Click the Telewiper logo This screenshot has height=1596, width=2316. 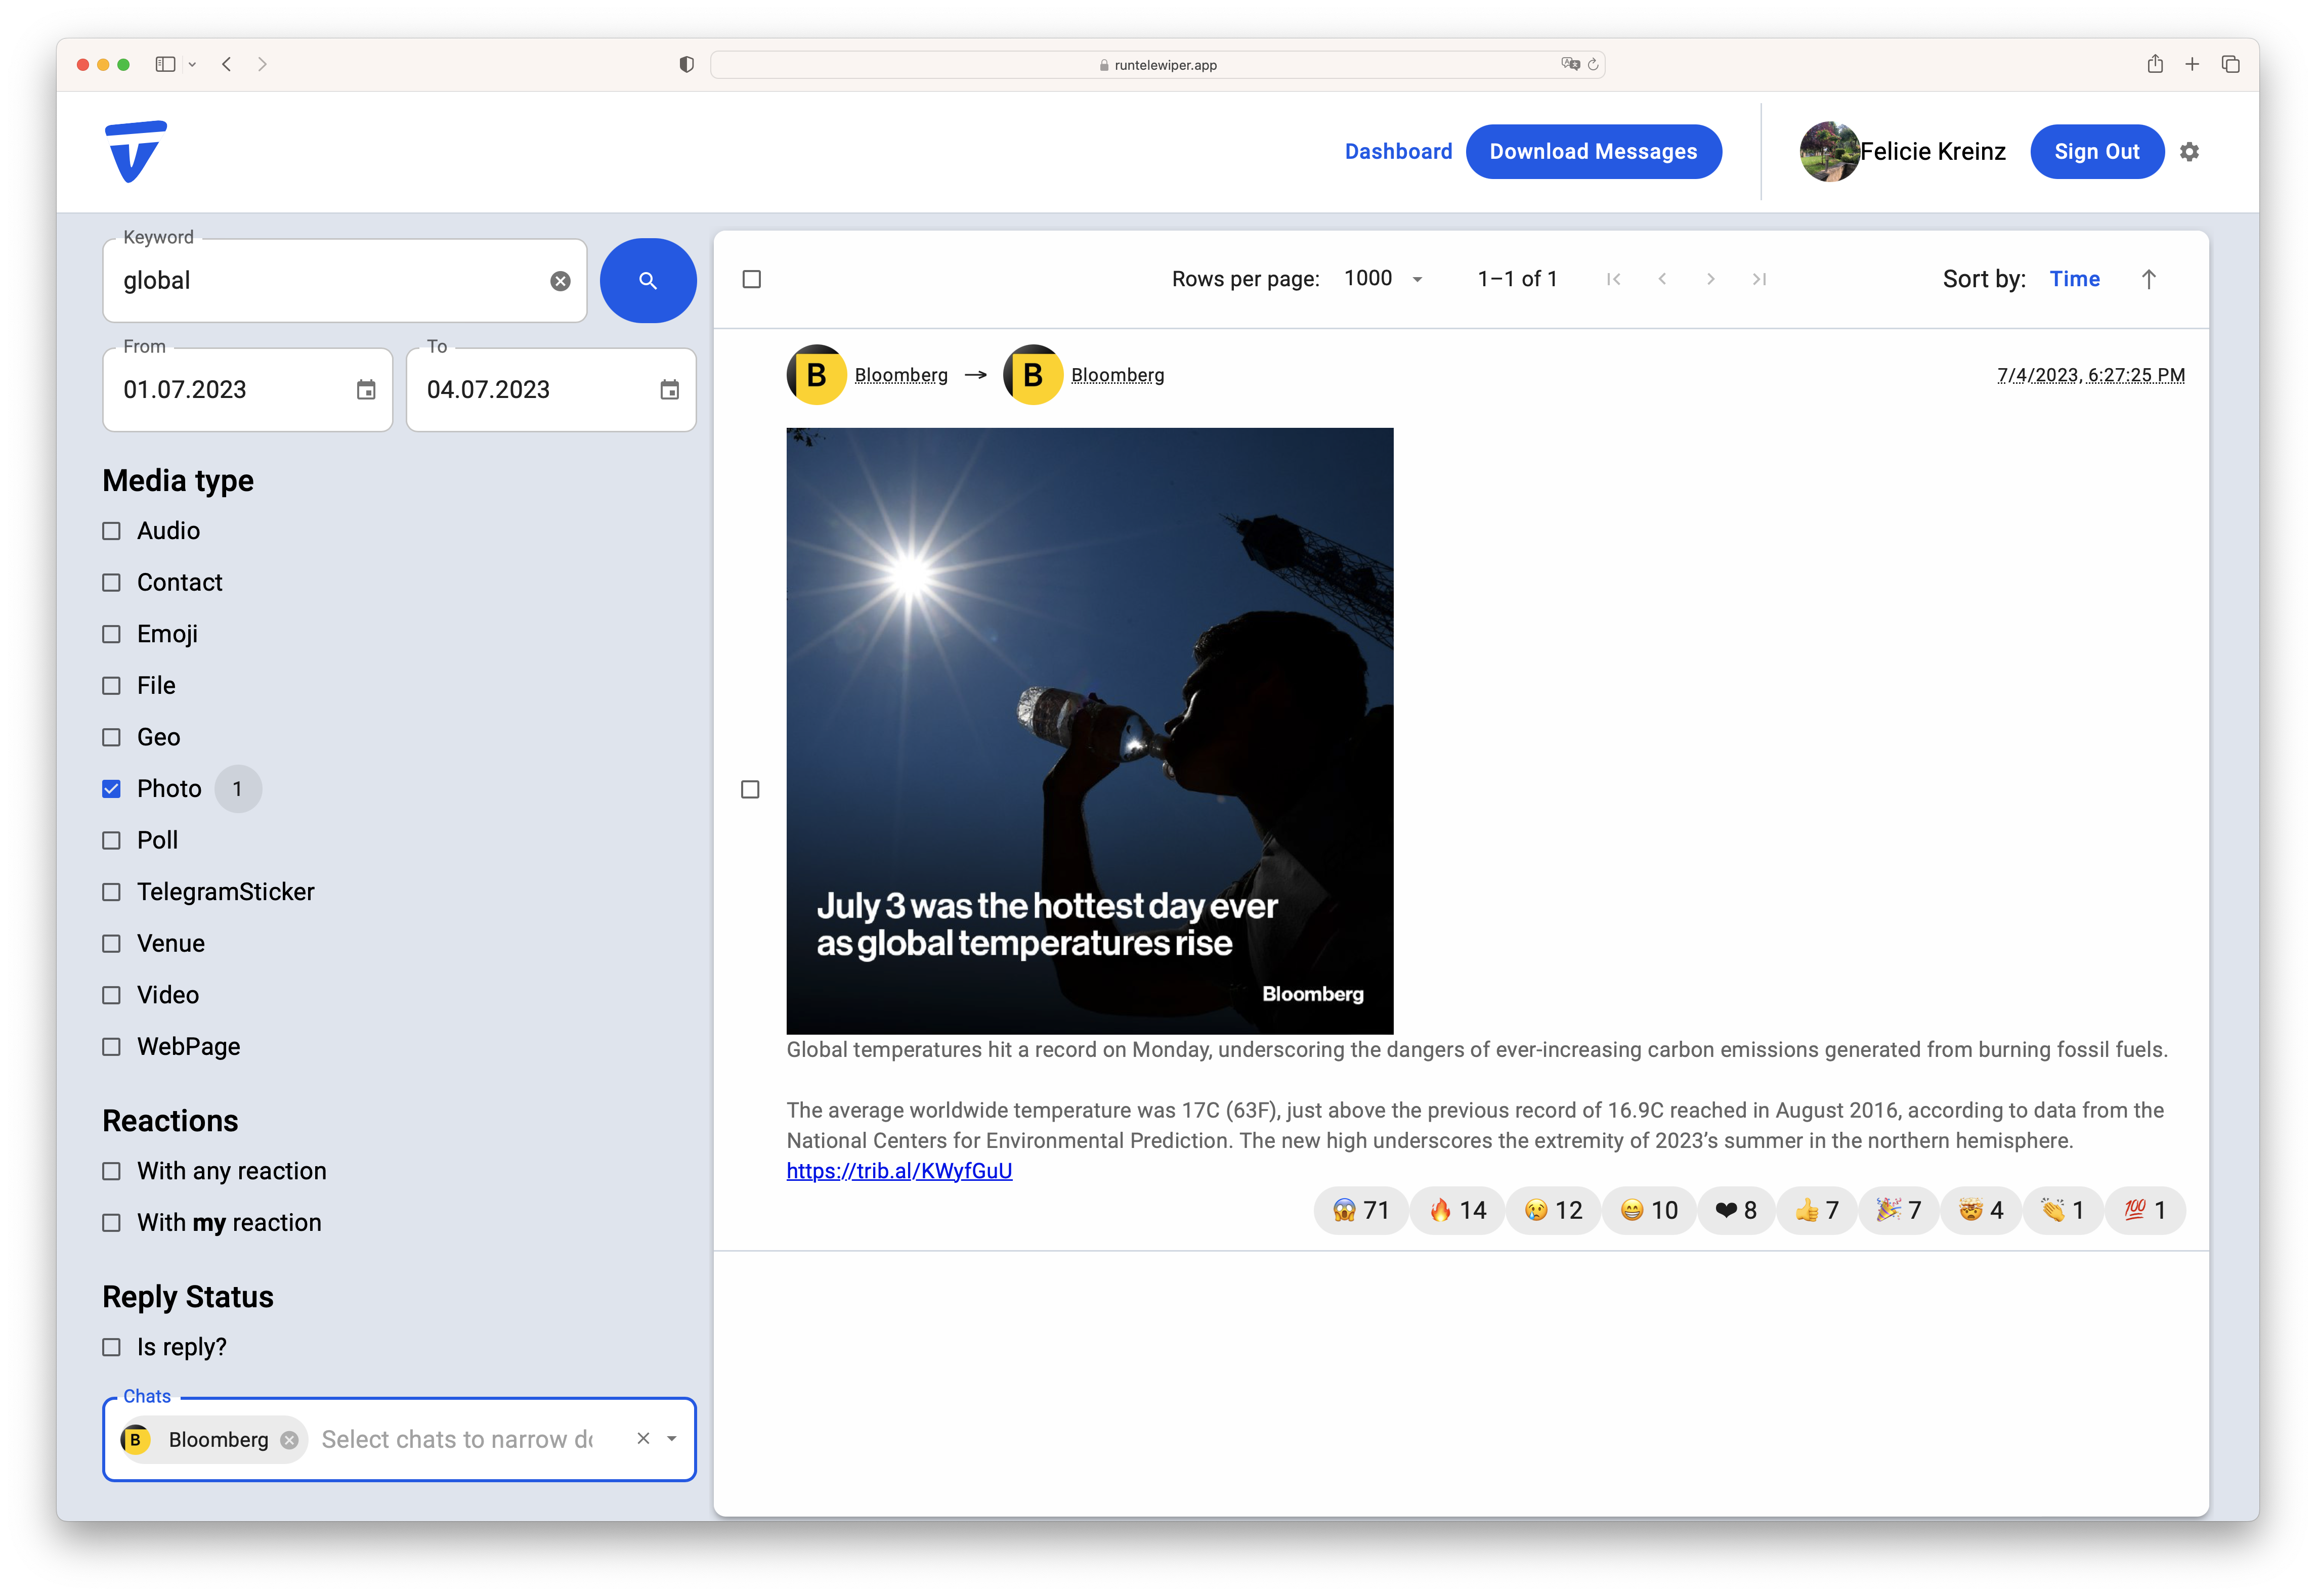click(x=136, y=152)
